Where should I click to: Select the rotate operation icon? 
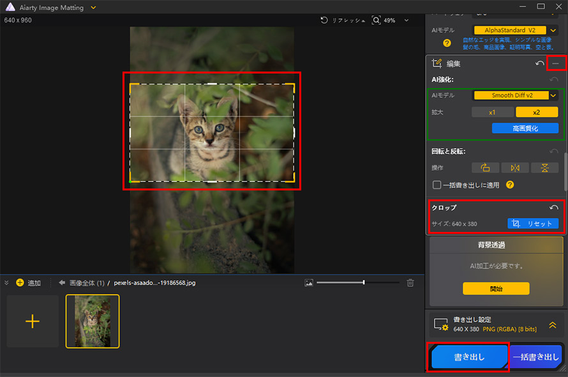[x=485, y=167]
